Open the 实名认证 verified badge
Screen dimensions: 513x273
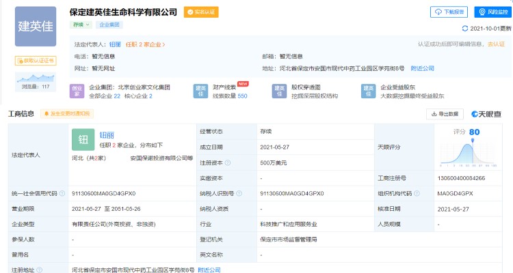(x=201, y=12)
